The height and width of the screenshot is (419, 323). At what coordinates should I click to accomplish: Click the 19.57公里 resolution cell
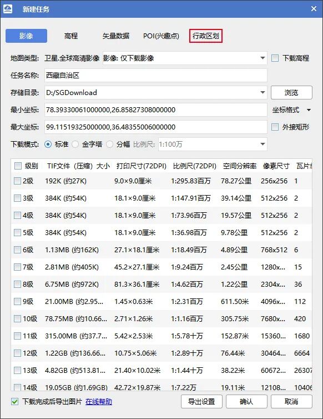pos(236,216)
